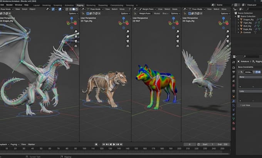This screenshot has width=262, height=158.
Task: Click zoom magnifier icon in Eagle_Rig viewport
Action: [x=228, y=31]
